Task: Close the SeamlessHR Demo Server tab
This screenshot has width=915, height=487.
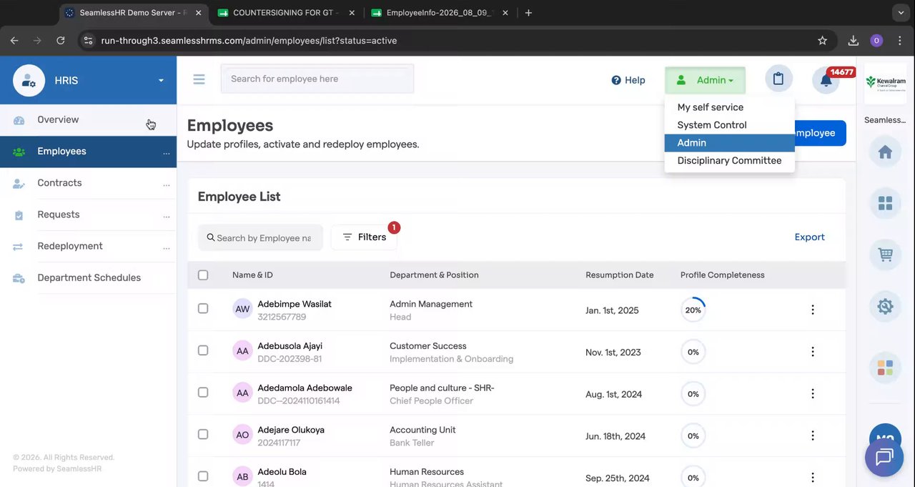Action: coord(198,13)
